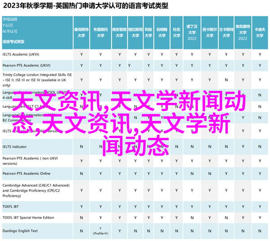Select the 卡迪夫大学 column header
Screen dimensions: 270x241
pos(259,31)
